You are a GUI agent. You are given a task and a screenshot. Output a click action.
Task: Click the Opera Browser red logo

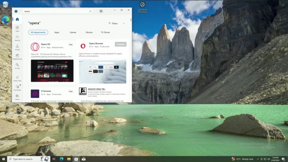point(83,46)
